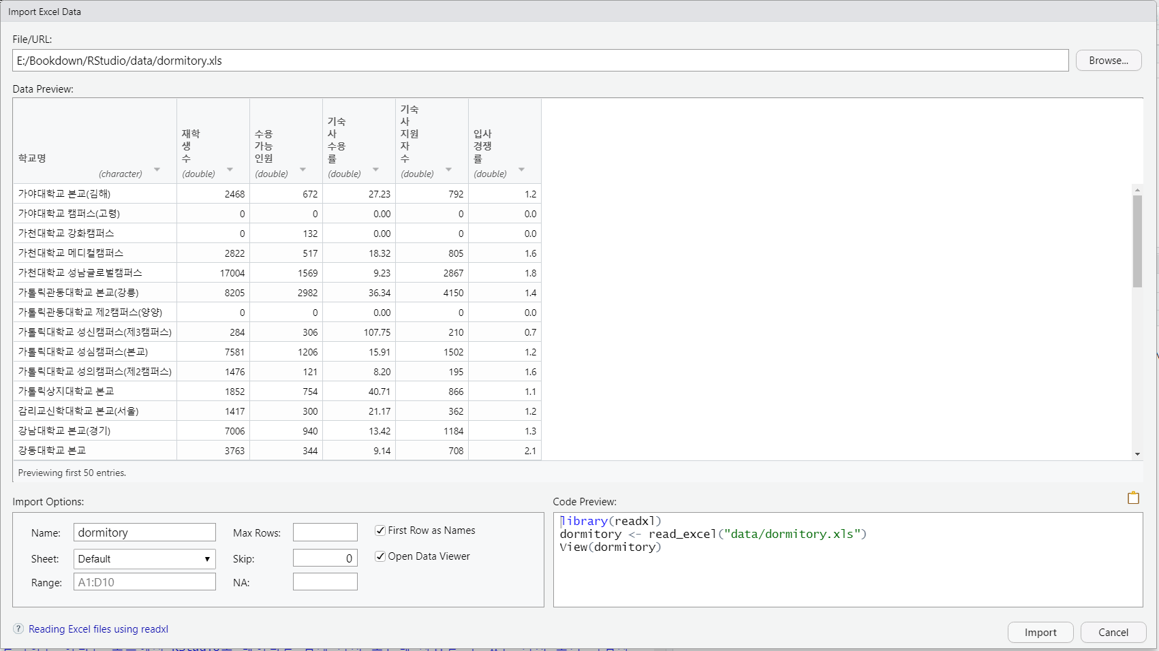Select the 가톨릭상지대학교 본교 cell
The image size is (1159, 651).
coord(95,392)
